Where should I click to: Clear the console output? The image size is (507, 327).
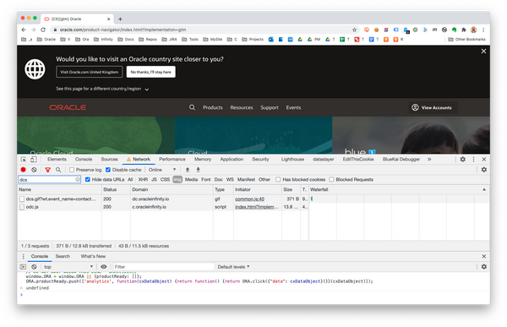coord(34,267)
